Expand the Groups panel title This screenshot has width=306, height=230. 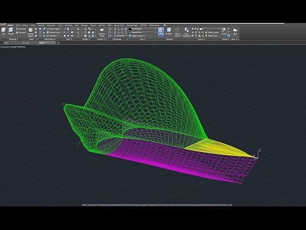point(225,39)
